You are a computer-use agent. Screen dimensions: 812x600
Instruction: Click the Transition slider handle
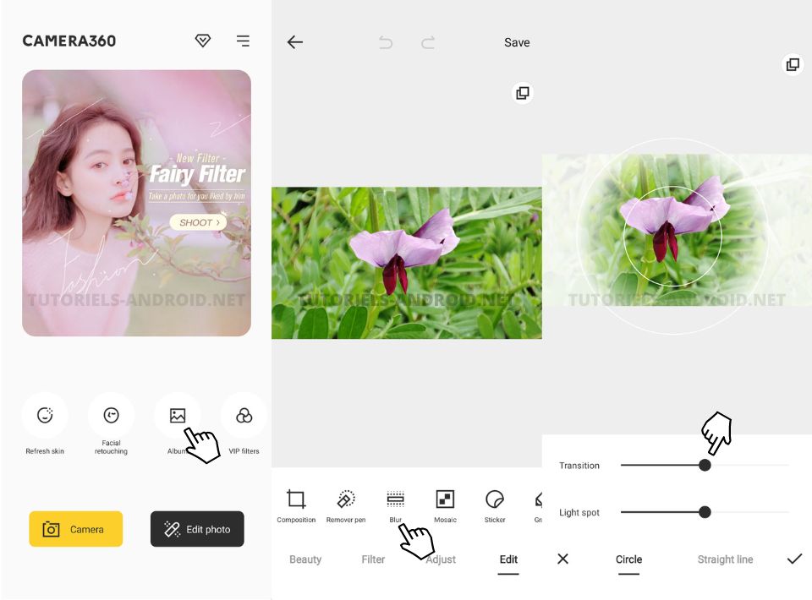pos(705,465)
